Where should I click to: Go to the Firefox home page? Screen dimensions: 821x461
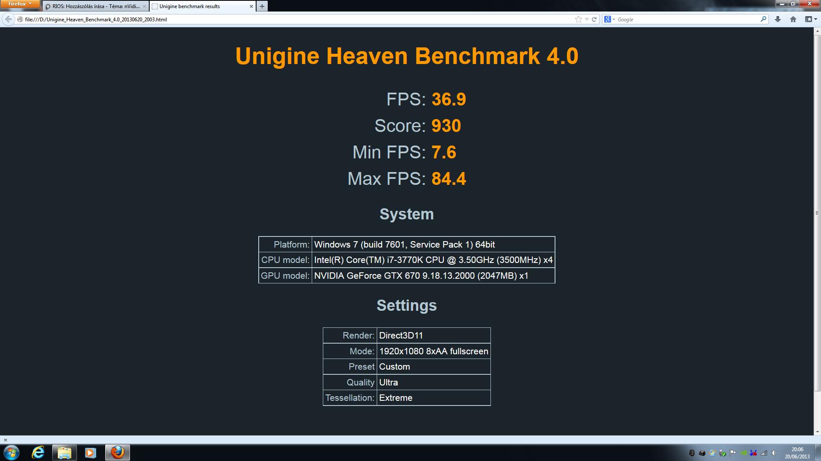click(x=793, y=19)
